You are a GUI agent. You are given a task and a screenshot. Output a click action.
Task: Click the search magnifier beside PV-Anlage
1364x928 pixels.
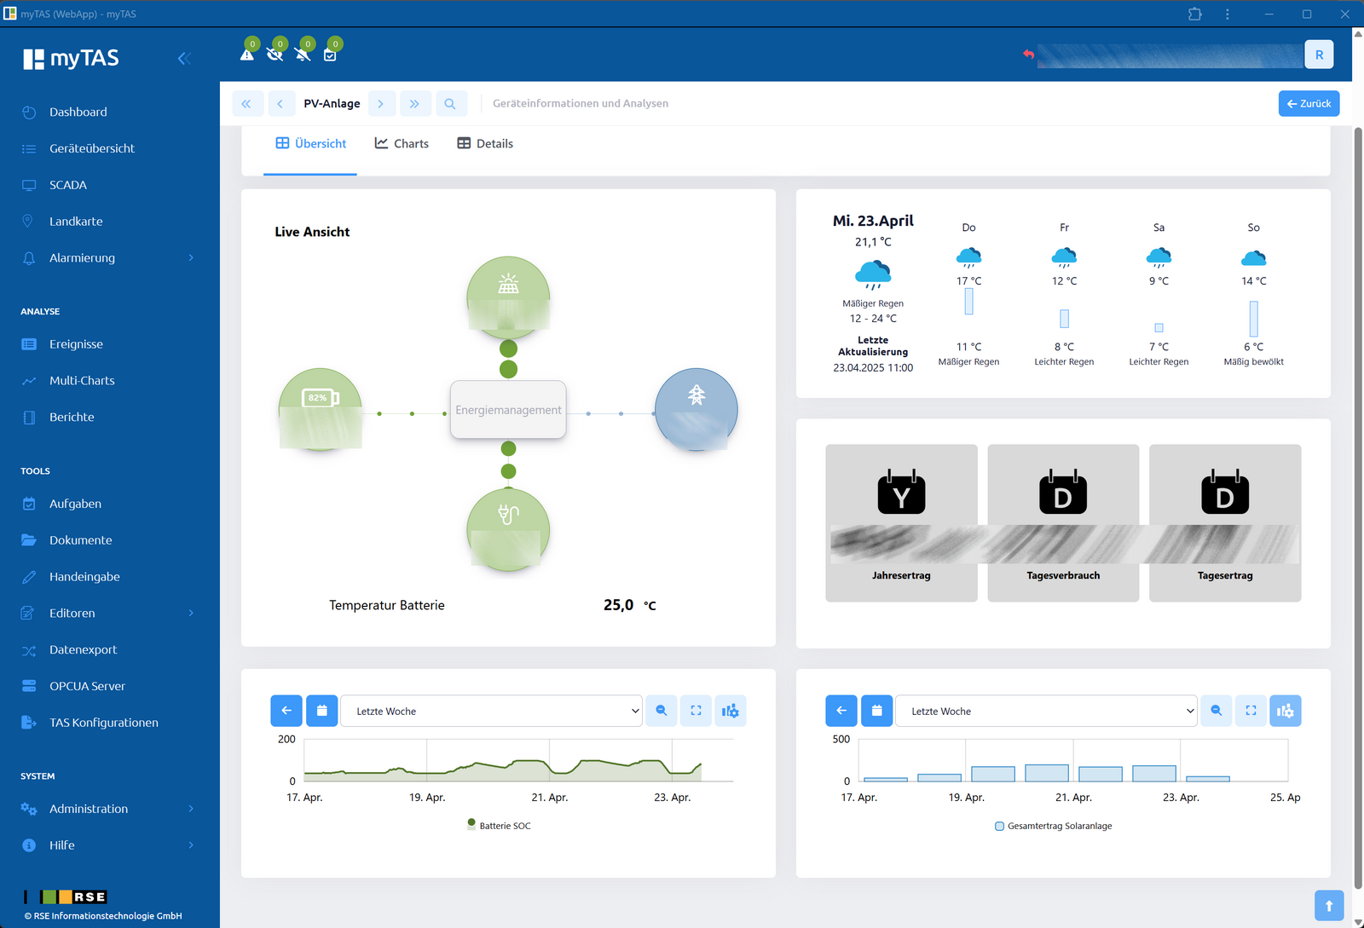[x=450, y=104]
